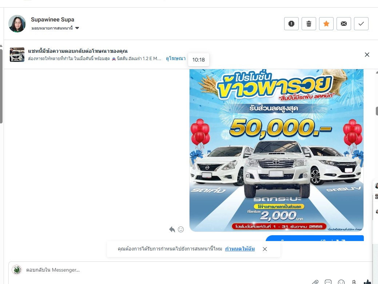The image size is (378, 284).
Task: Toggle the orange star follow-up flag
Action: pos(326,24)
